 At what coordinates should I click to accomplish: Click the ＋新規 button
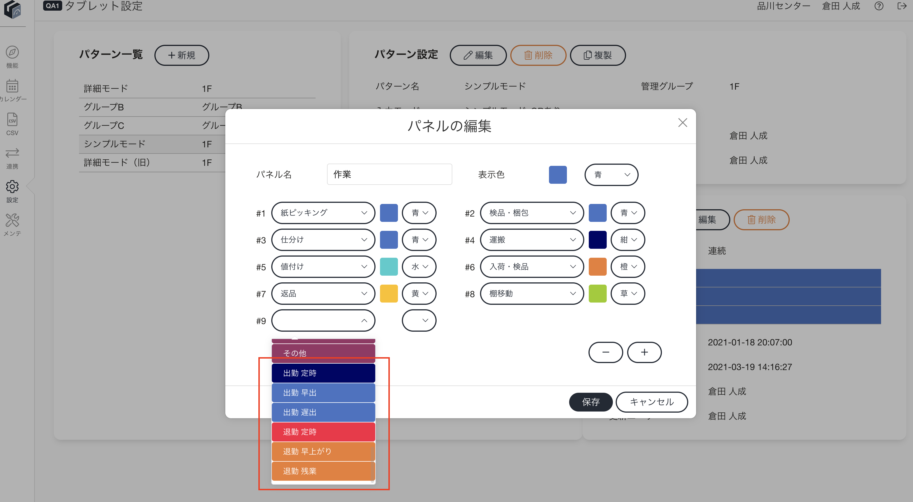[182, 55]
